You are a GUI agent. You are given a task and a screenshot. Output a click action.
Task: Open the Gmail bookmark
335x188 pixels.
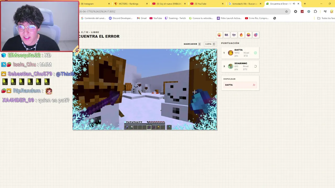142,18
